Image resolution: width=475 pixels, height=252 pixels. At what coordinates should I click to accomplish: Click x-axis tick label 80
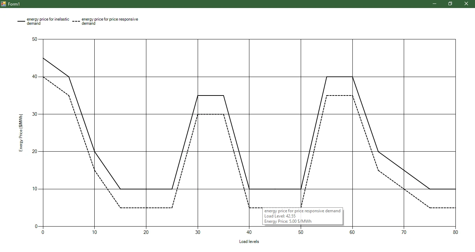coord(455,232)
